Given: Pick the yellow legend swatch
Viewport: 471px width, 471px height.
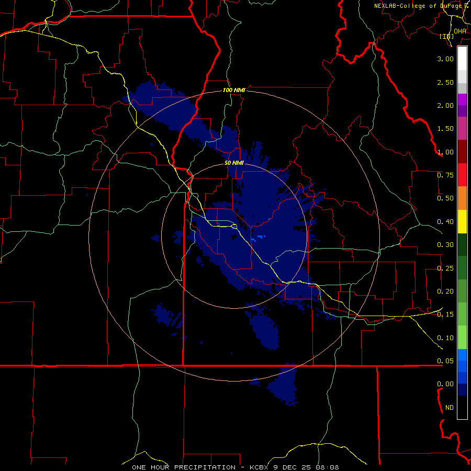Looking at the screenshot, I should tap(462, 221).
